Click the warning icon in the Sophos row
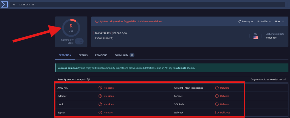Viewport: 290px width, 118px height. pos(100,112)
